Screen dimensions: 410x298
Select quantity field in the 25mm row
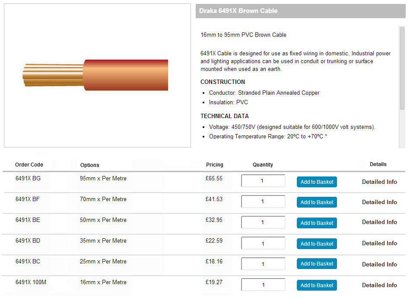(263, 264)
